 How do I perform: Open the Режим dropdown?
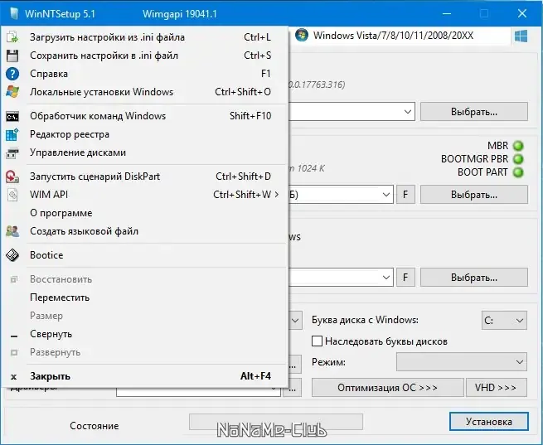tap(462, 362)
